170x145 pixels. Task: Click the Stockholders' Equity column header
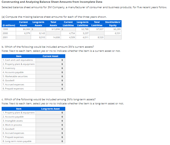coord(113,24)
